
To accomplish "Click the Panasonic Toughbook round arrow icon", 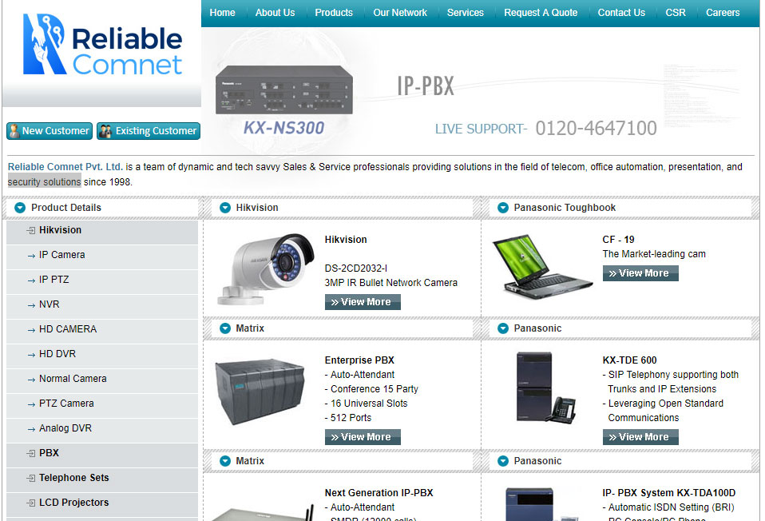I will click(x=503, y=208).
